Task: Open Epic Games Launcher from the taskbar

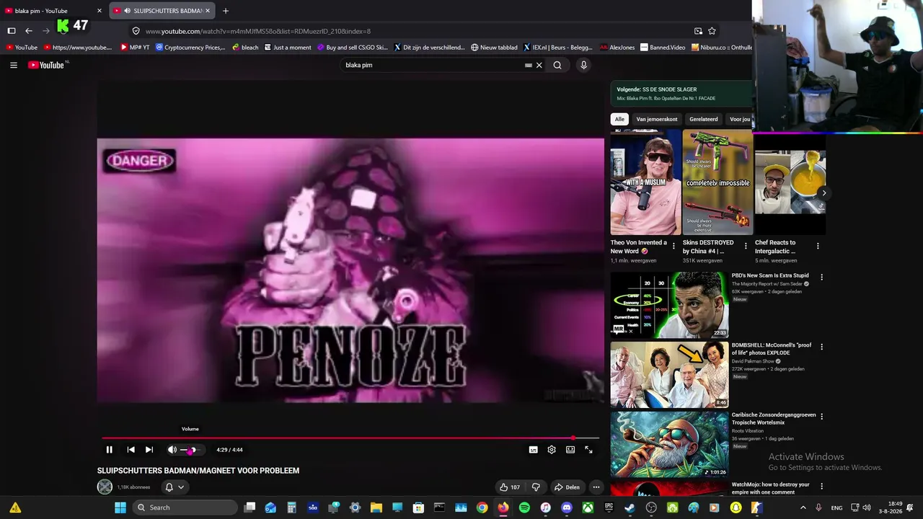Action: (609, 507)
